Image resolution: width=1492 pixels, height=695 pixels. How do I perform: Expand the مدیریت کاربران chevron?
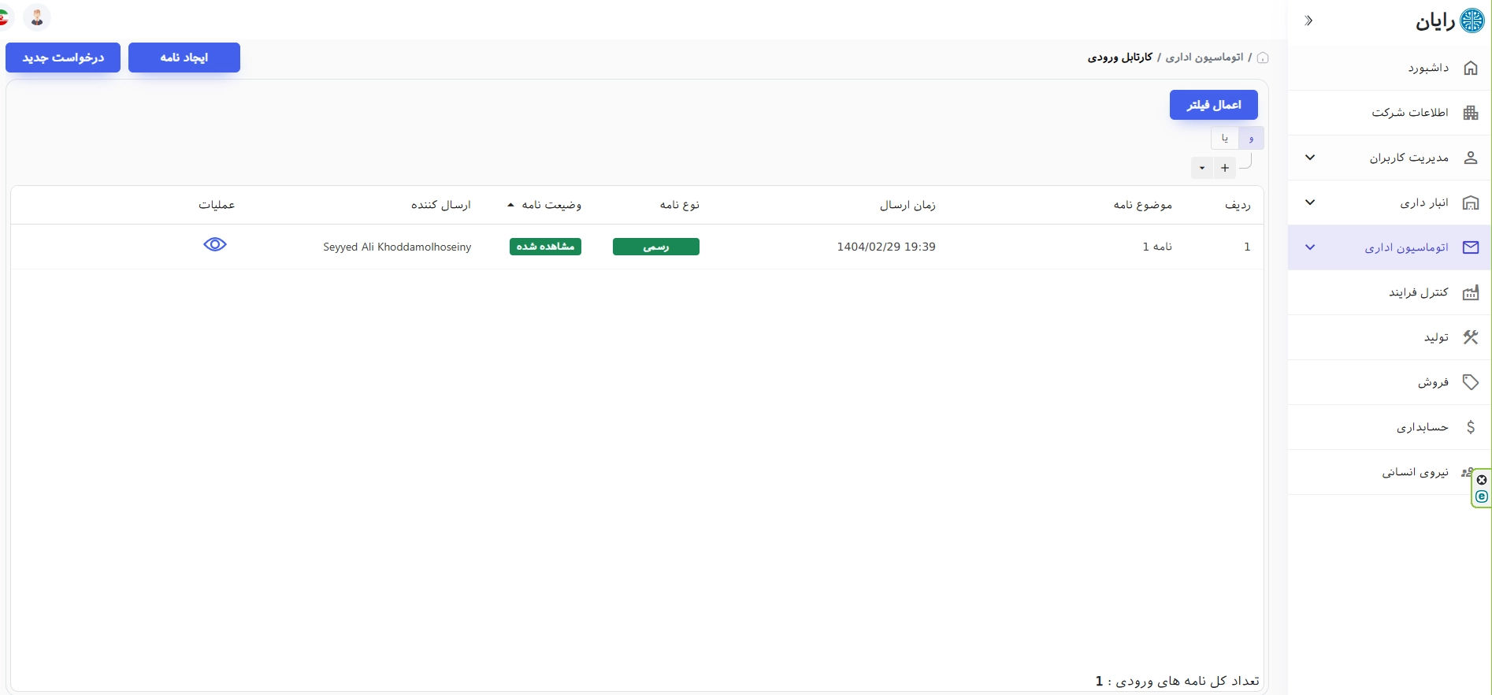(1310, 158)
